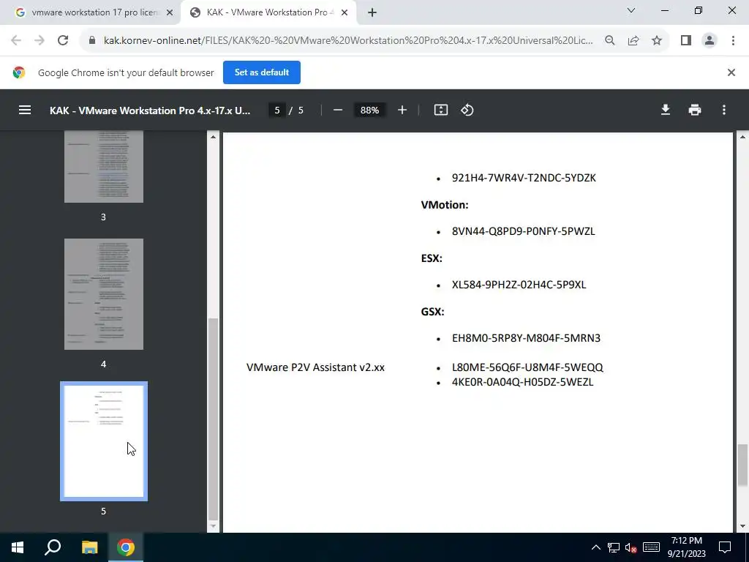Toggle the PDF sidebar menu icon
The image size is (749, 562).
pyautogui.click(x=25, y=110)
